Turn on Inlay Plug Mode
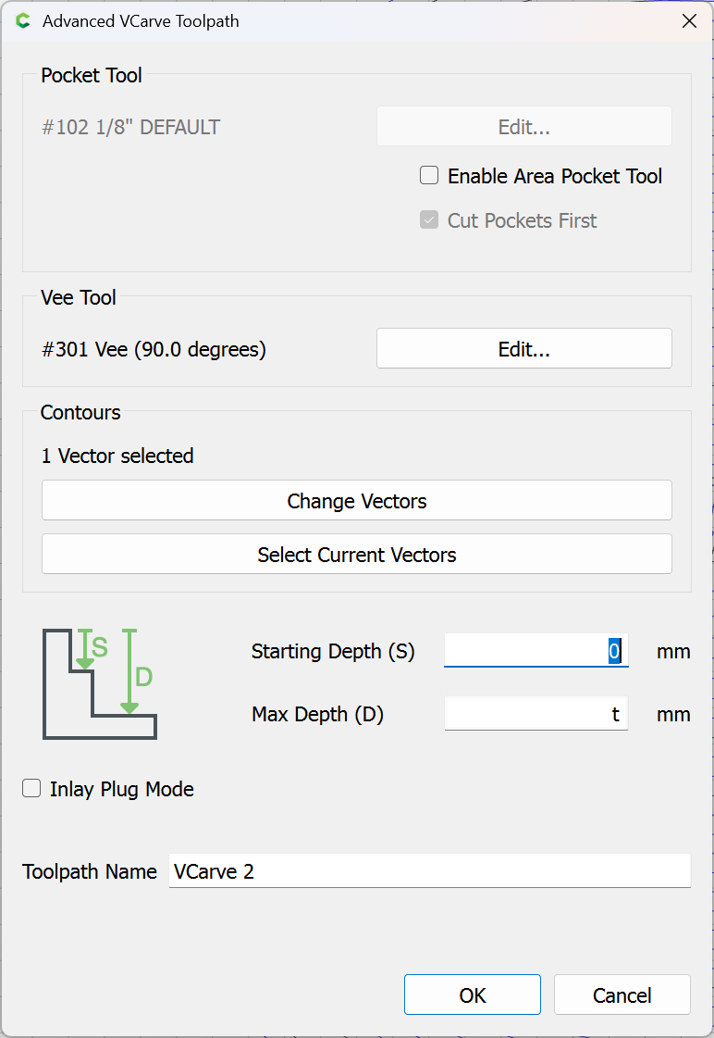Screen dimensions: 714x1038 (32, 789)
